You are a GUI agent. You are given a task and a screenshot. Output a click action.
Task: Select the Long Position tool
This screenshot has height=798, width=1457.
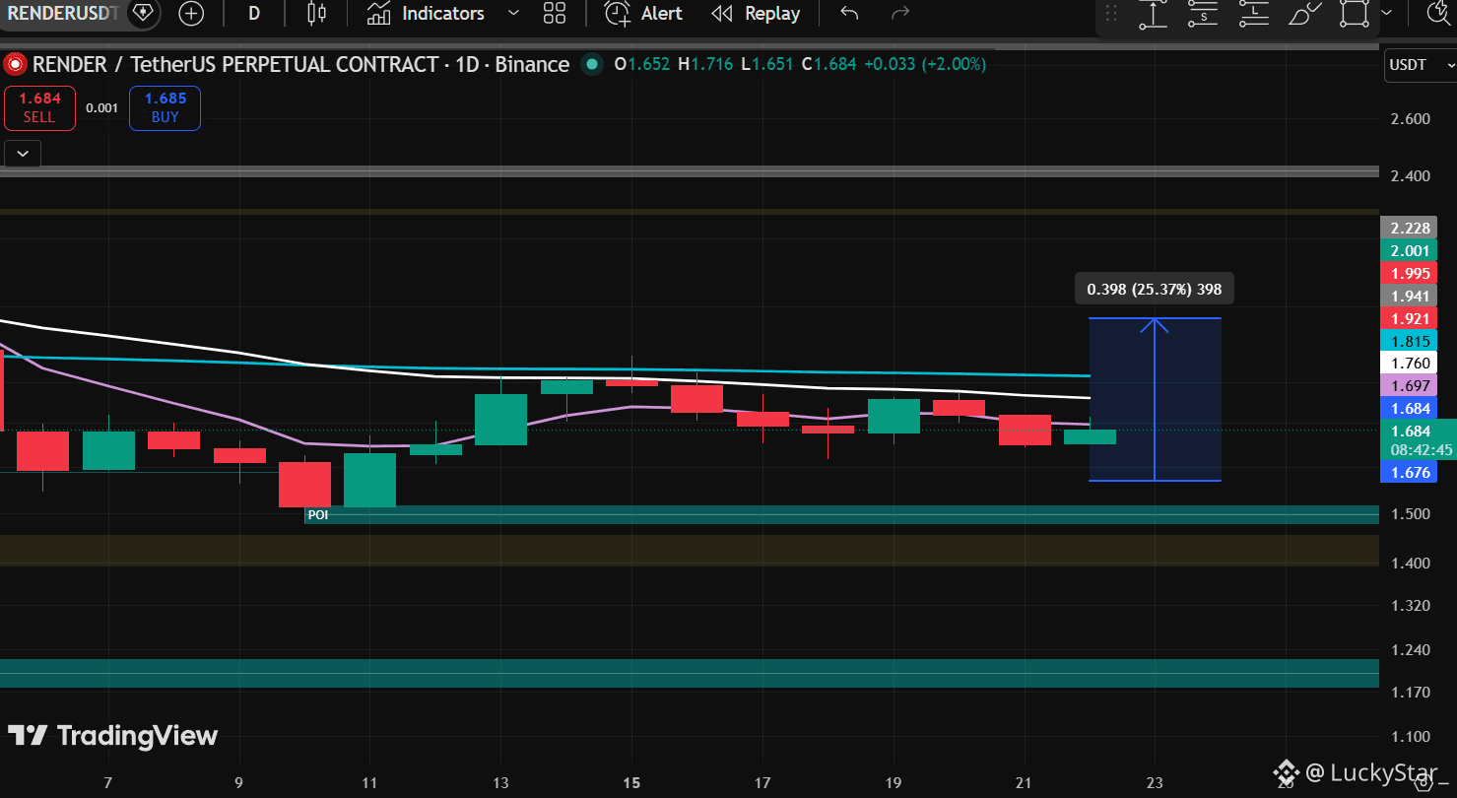coord(1254,14)
